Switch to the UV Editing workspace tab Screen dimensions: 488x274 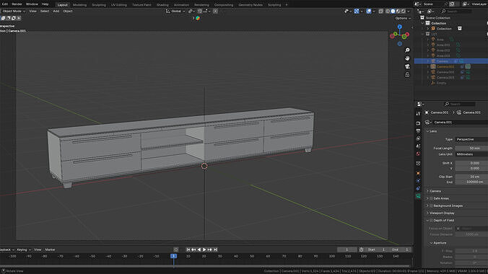(119, 4)
